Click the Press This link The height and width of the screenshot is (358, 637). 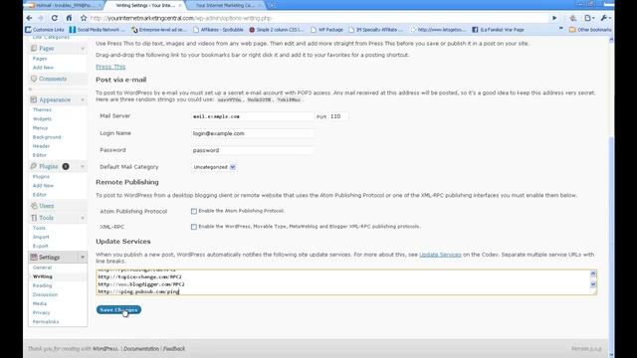(x=110, y=67)
